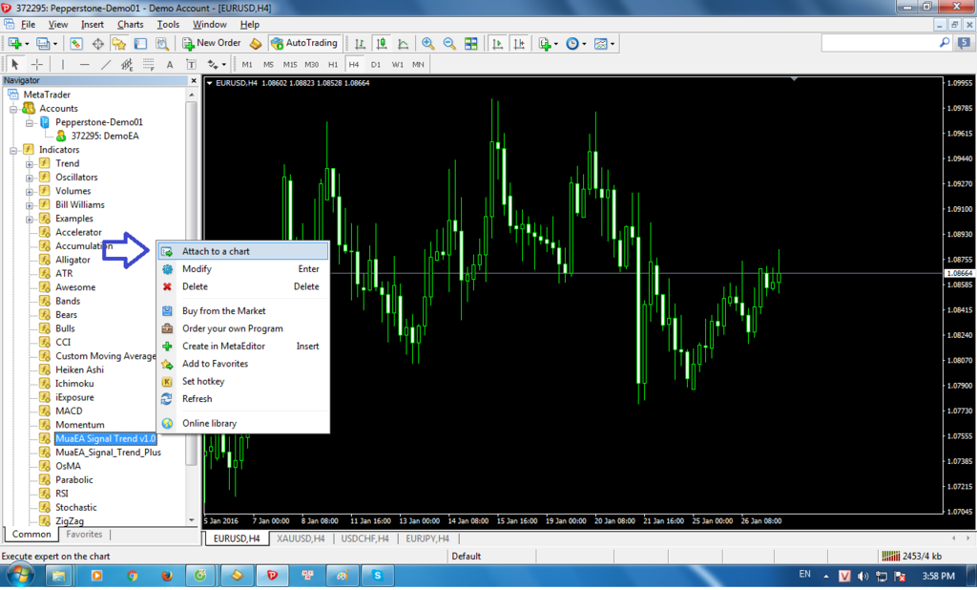977x590 pixels.
Task: Open the Data Window toolbar icon
Action: point(98,43)
